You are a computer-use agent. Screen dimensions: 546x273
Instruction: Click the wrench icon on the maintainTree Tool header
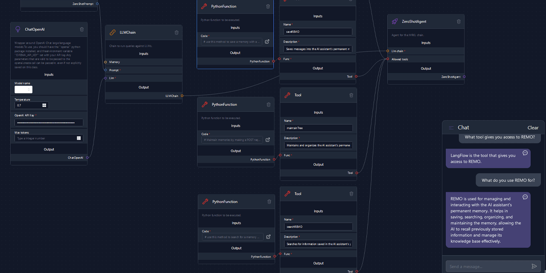click(x=286, y=95)
